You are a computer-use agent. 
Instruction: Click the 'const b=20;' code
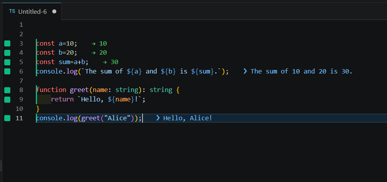point(57,52)
